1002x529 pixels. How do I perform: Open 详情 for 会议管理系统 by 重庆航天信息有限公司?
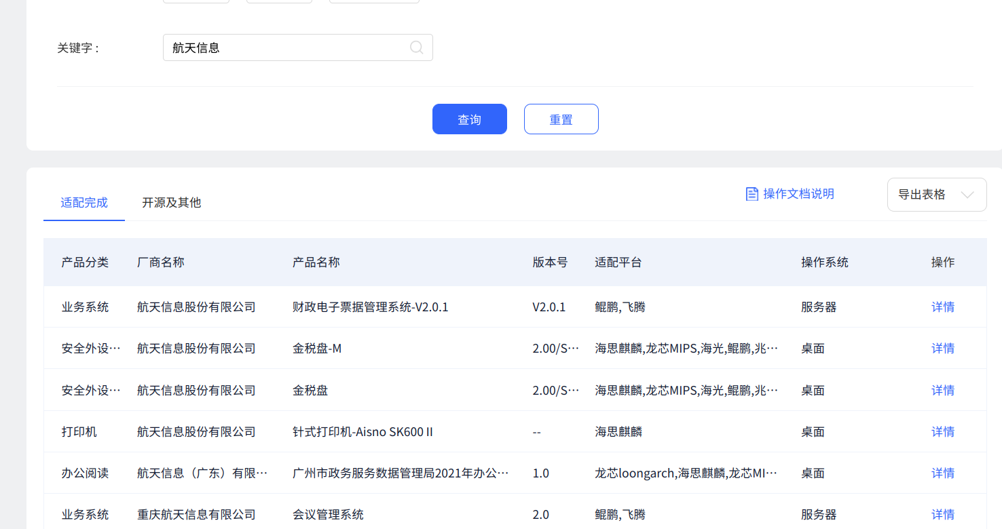943,514
